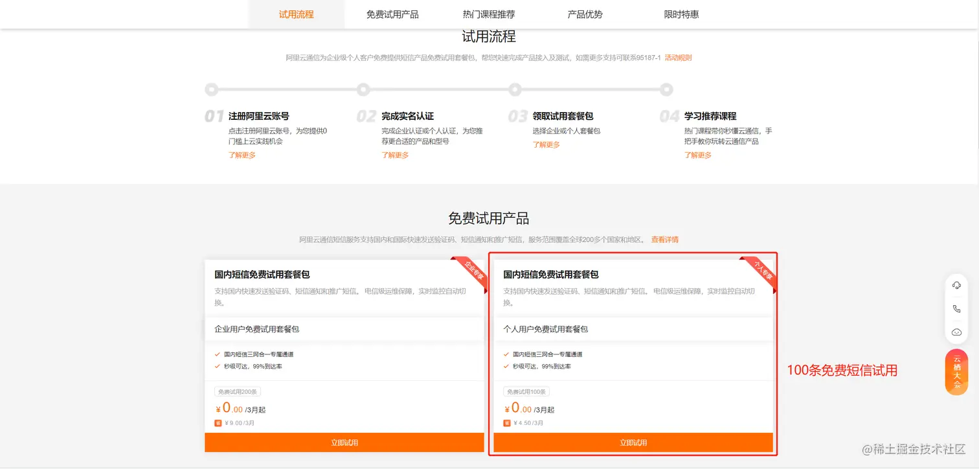979x469 pixels.
Task: Click 了解更多 under 完成实名认证
Action: 395,155
